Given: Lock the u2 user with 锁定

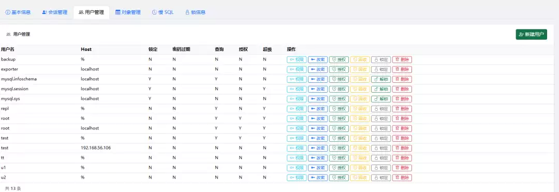Looking at the screenshot, I should pos(381,178).
